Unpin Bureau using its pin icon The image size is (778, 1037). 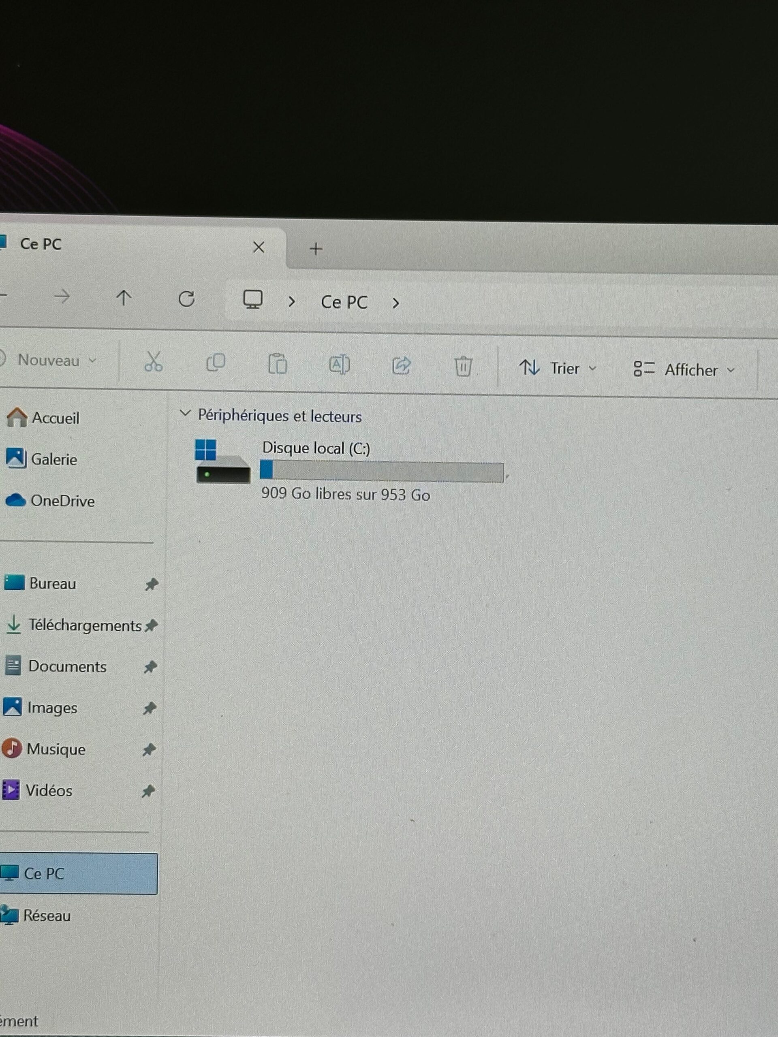152,584
